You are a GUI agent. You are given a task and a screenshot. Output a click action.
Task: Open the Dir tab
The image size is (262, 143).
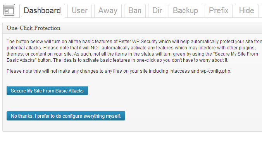(157, 11)
